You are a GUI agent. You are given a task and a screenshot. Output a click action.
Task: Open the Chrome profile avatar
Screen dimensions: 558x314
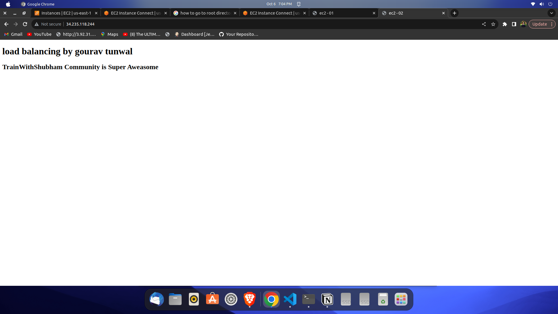tap(523, 24)
